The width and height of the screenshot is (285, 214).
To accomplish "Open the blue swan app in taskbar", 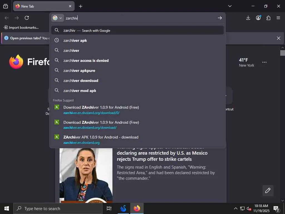I will pyautogui.click(x=123, y=208).
